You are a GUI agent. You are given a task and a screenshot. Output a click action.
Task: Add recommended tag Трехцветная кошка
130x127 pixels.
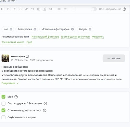click(x=13, y=42)
